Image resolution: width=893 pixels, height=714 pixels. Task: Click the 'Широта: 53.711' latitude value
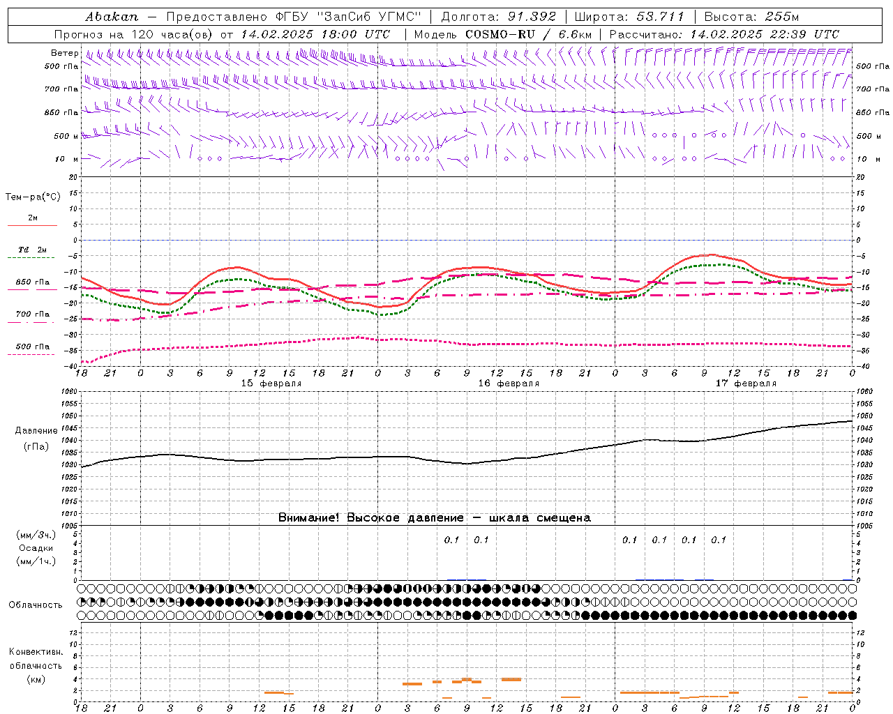[x=629, y=17]
